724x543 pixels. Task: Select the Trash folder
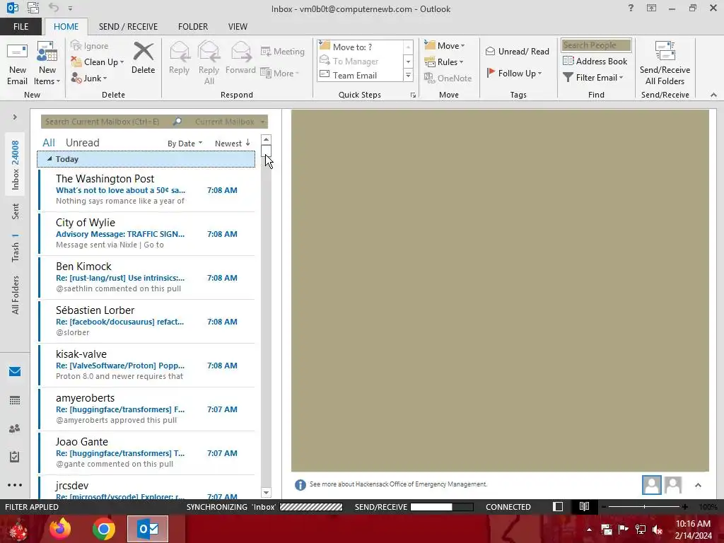[16, 247]
